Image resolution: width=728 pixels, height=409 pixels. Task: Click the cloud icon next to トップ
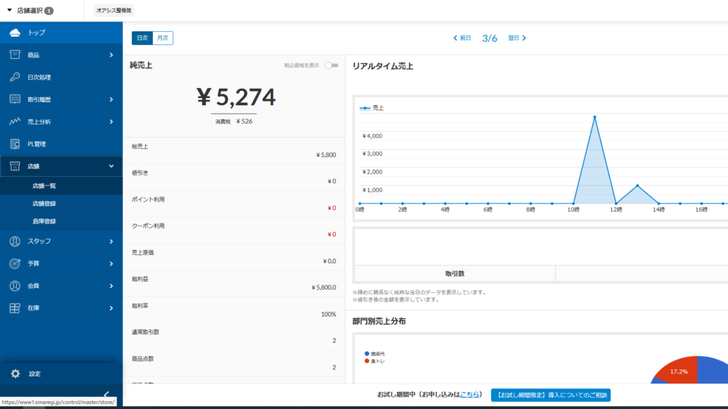(14, 33)
